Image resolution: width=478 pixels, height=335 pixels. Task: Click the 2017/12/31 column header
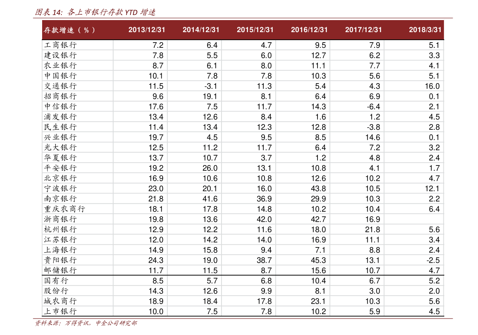363,30
